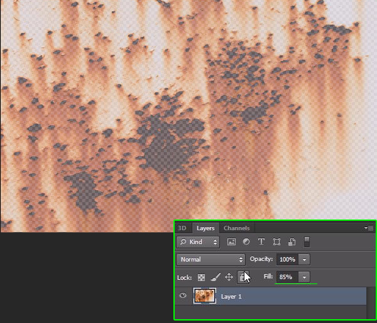Open the Opacity slider dropdown arrow
The width and height of the screenshot is (377, 323).
[x=304, y=259]
